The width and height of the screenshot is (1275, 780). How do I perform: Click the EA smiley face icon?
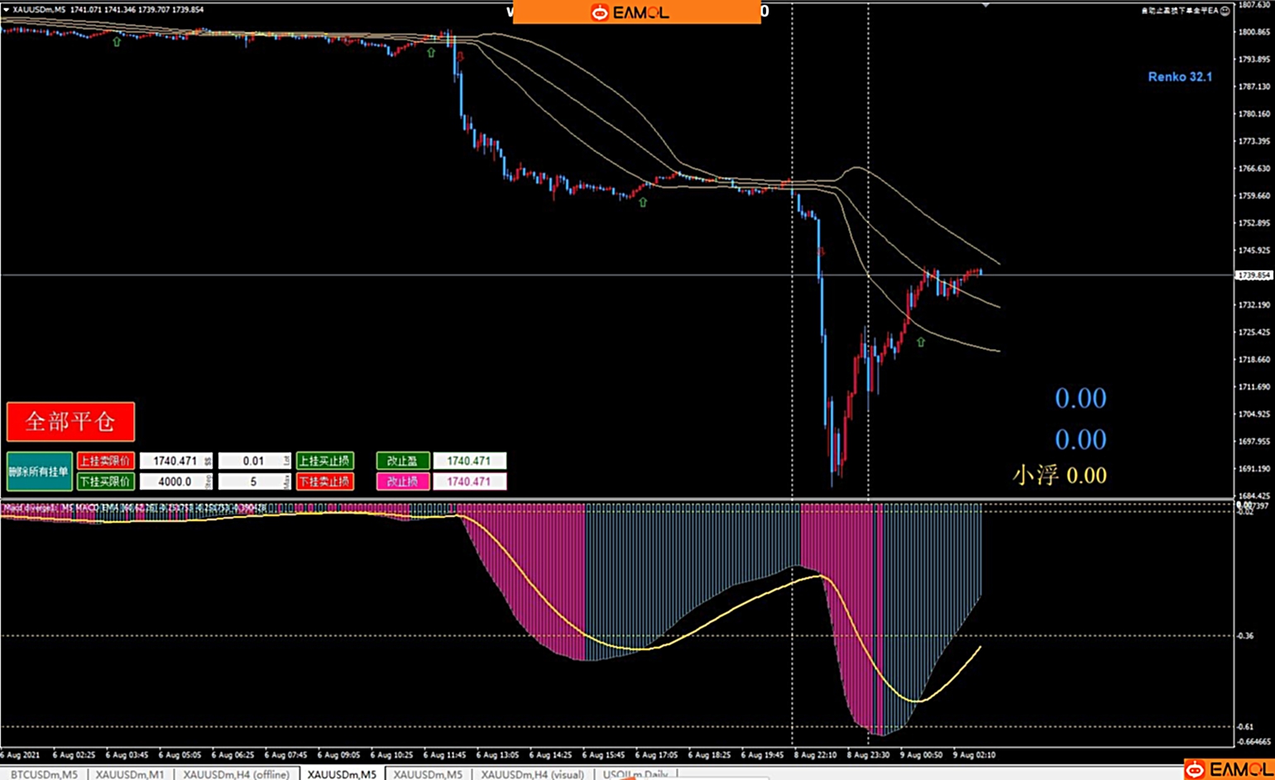pos(1225,11)
